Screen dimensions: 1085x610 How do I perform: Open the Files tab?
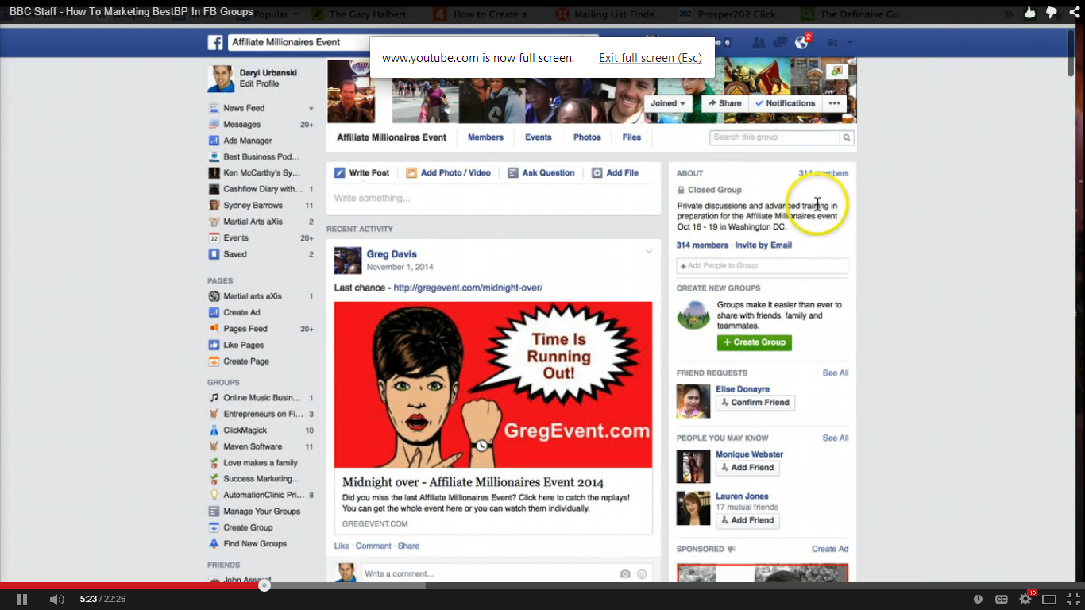click(631, 137)
